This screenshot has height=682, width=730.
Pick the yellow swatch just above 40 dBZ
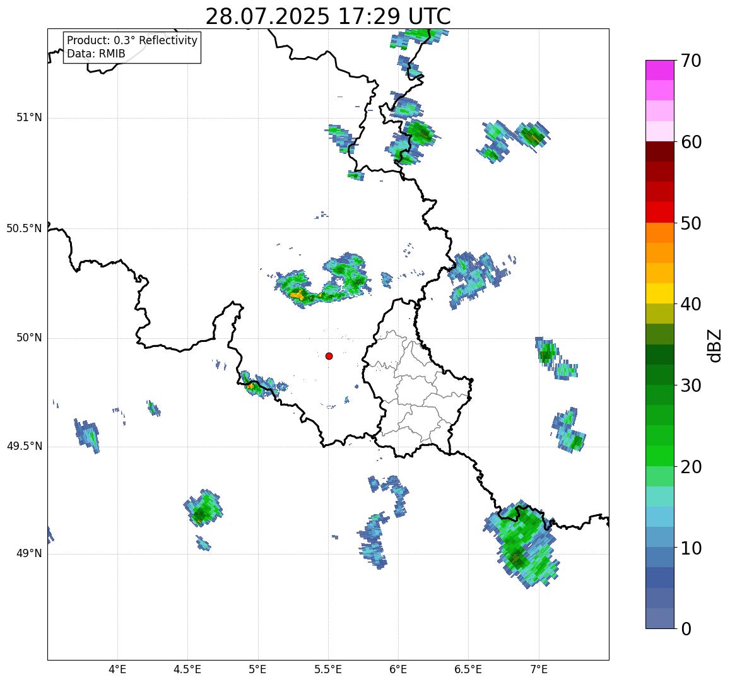(x=660, y=293)
